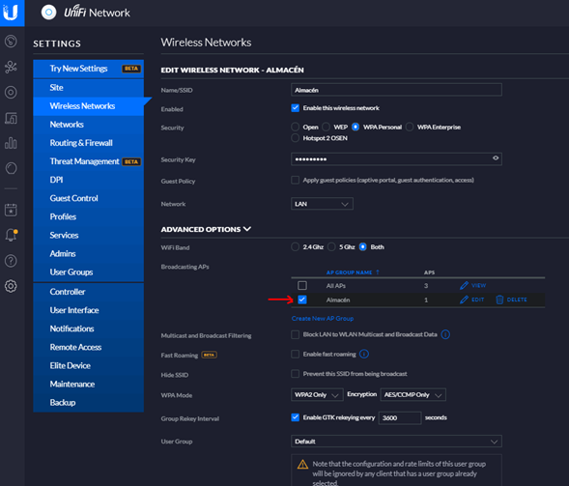Collapse the Advanced Options section

click(x=206, y=229)
